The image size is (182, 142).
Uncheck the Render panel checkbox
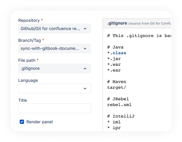[x=22, y=122]
